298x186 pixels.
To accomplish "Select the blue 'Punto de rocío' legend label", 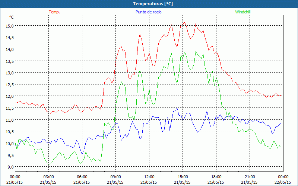I will coord(148,12).
